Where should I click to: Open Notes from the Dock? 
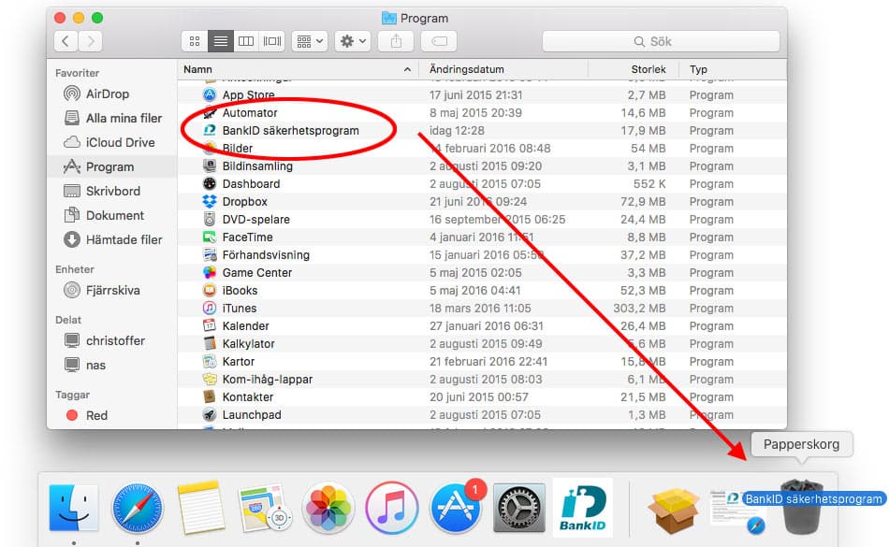[x=200, y=508]
